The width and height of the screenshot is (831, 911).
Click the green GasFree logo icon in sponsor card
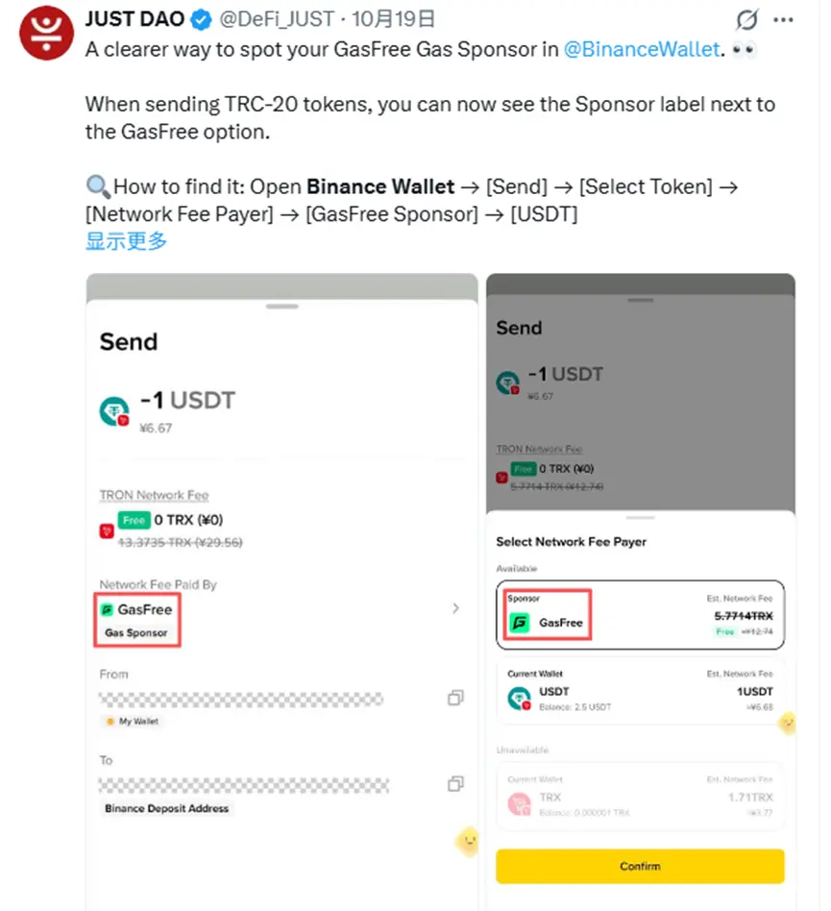click(x=519, y=623)
